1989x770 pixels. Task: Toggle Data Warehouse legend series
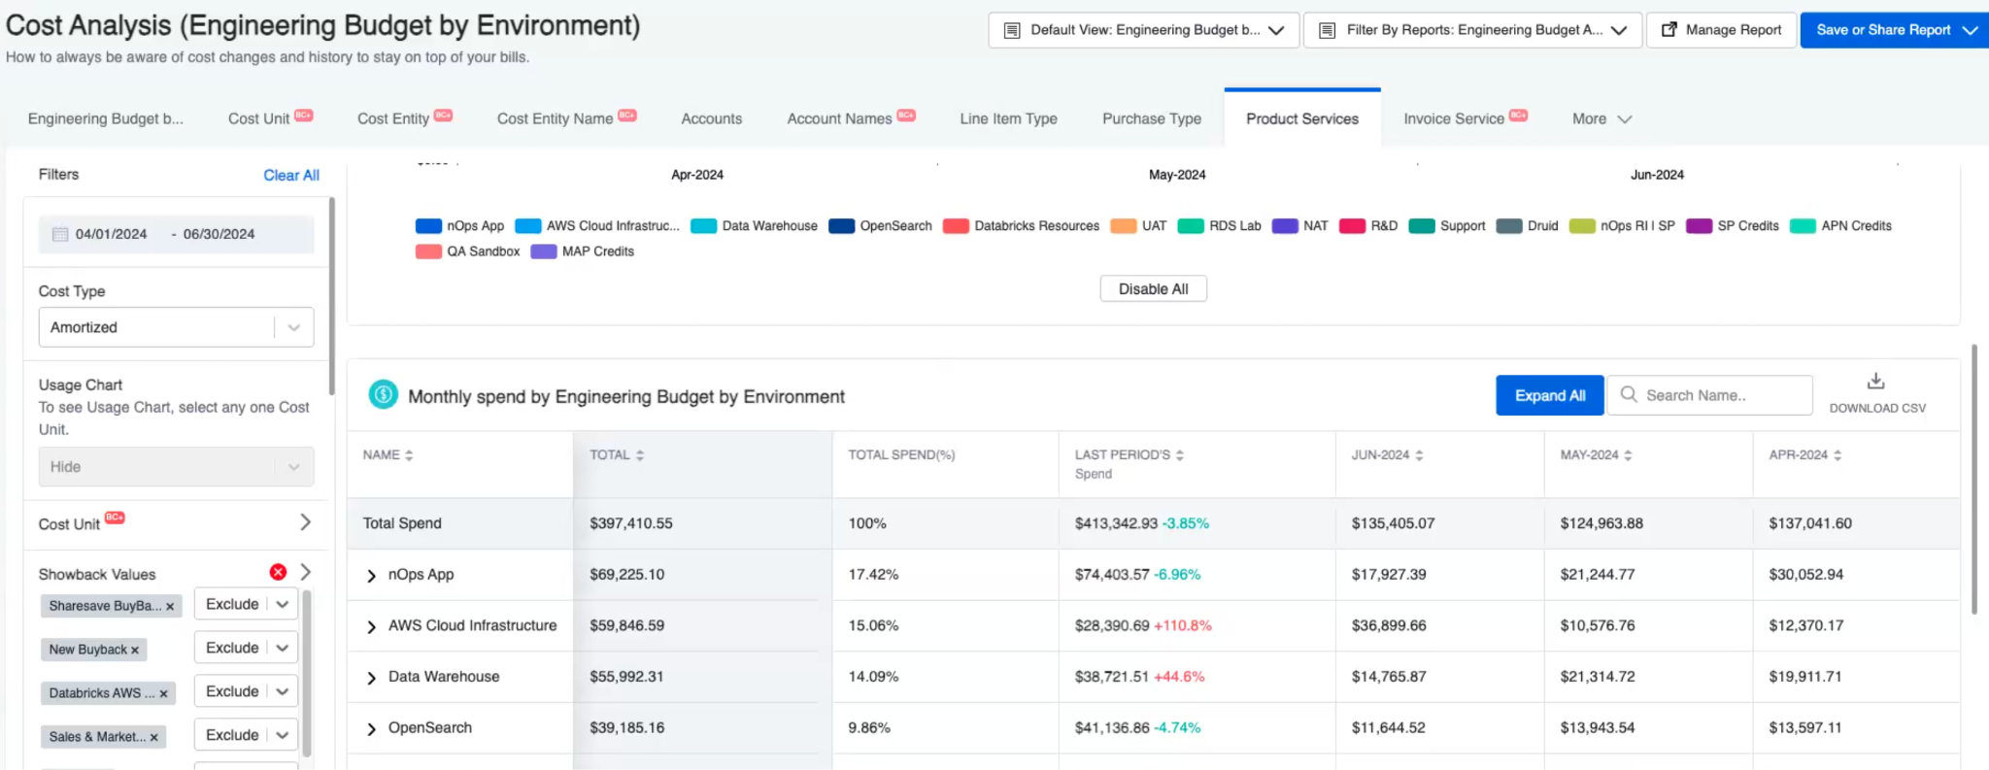754,226
